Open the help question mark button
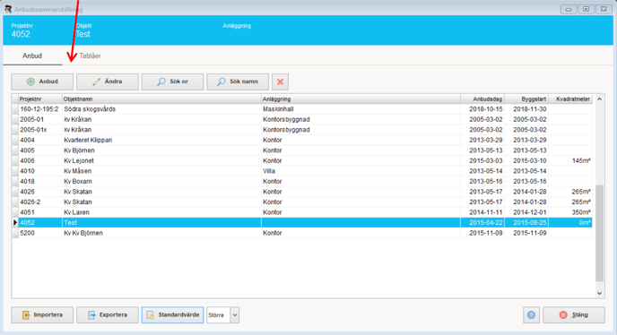 coord(531,315)
